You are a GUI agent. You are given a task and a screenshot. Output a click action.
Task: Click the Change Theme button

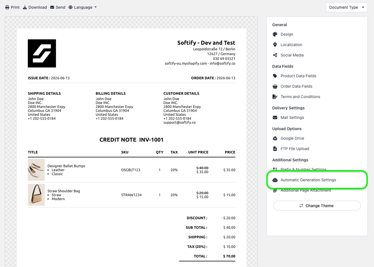click(317, 206)
